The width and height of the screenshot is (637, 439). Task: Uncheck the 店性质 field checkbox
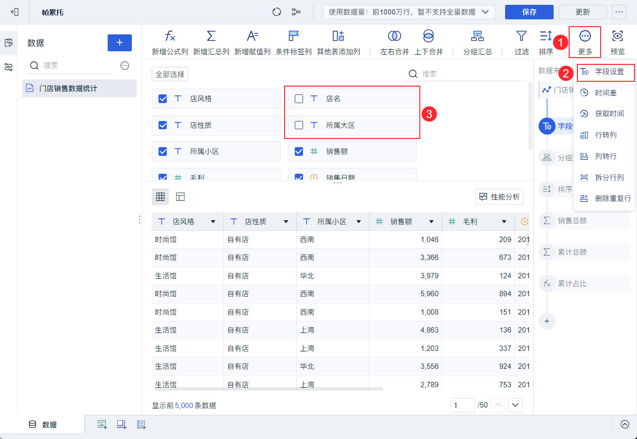click(163, 125)
